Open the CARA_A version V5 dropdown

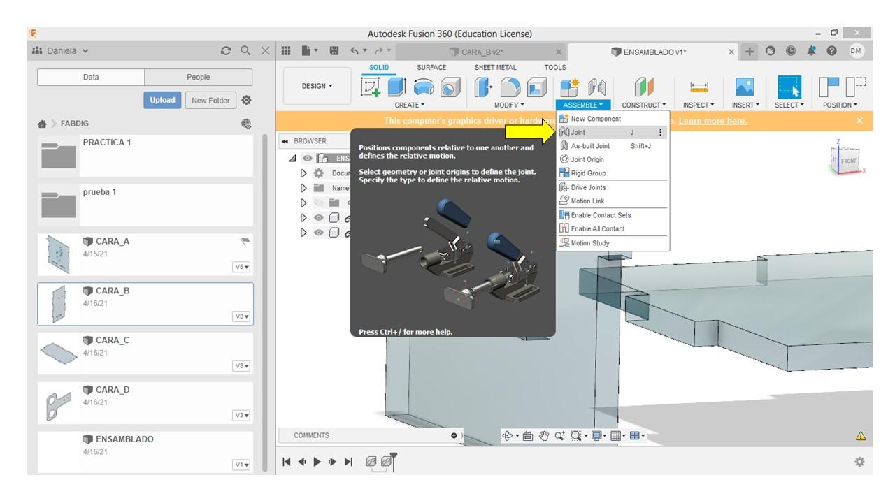(242, 267)
